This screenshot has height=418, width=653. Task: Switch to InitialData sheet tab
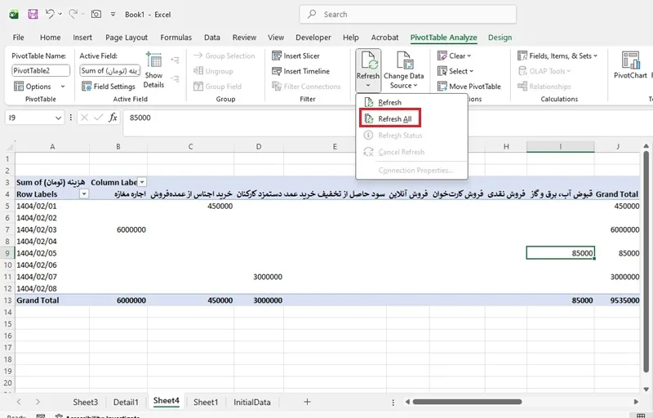(x=252, y=402)
